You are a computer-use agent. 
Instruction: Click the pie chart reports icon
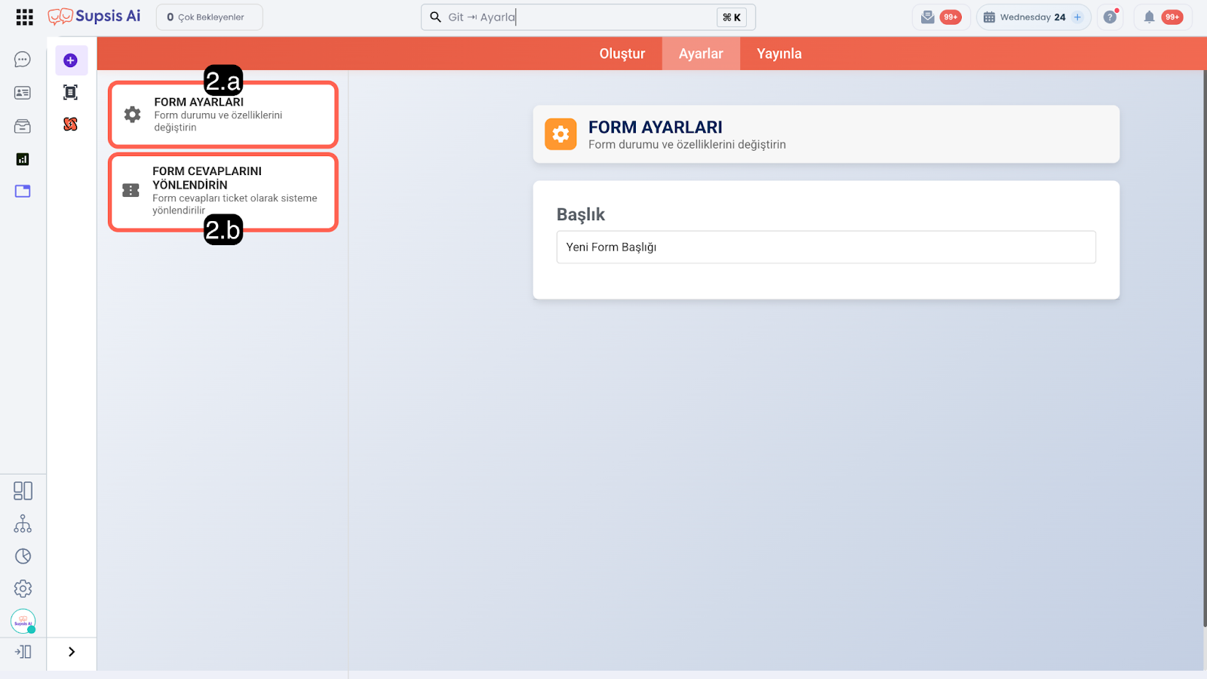click(23, 556)
